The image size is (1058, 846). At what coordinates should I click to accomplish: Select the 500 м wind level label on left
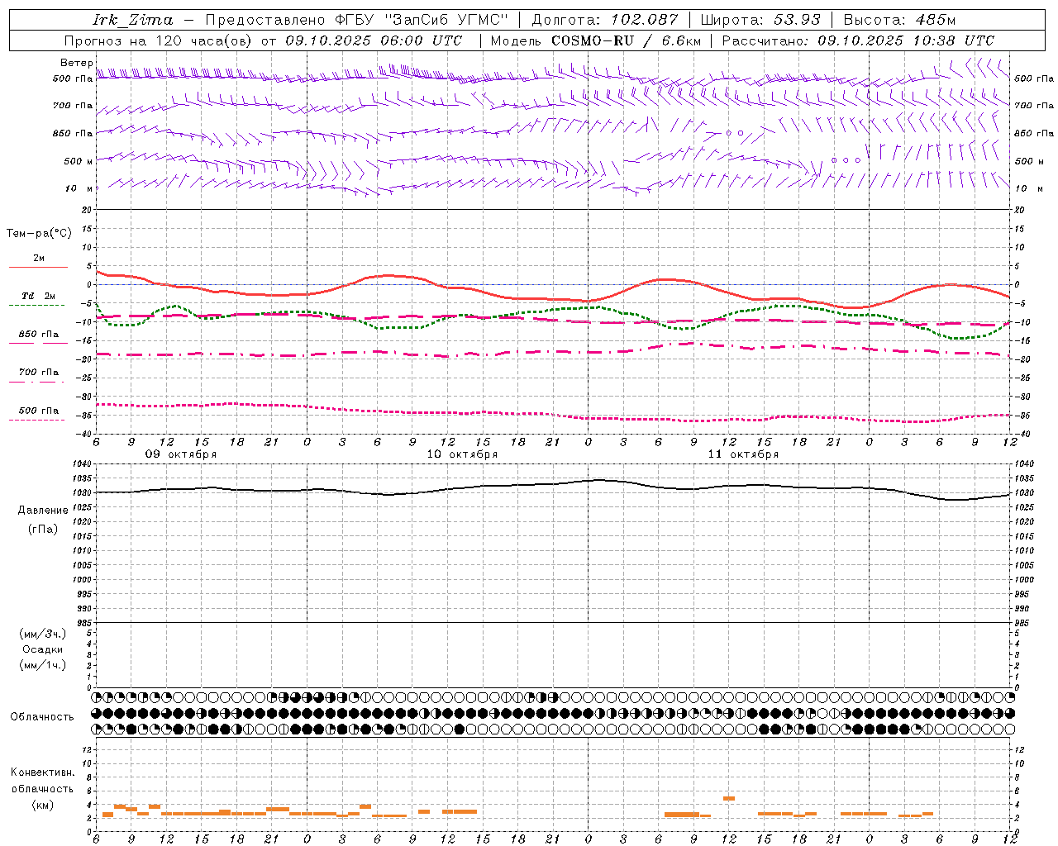(79, 161)
